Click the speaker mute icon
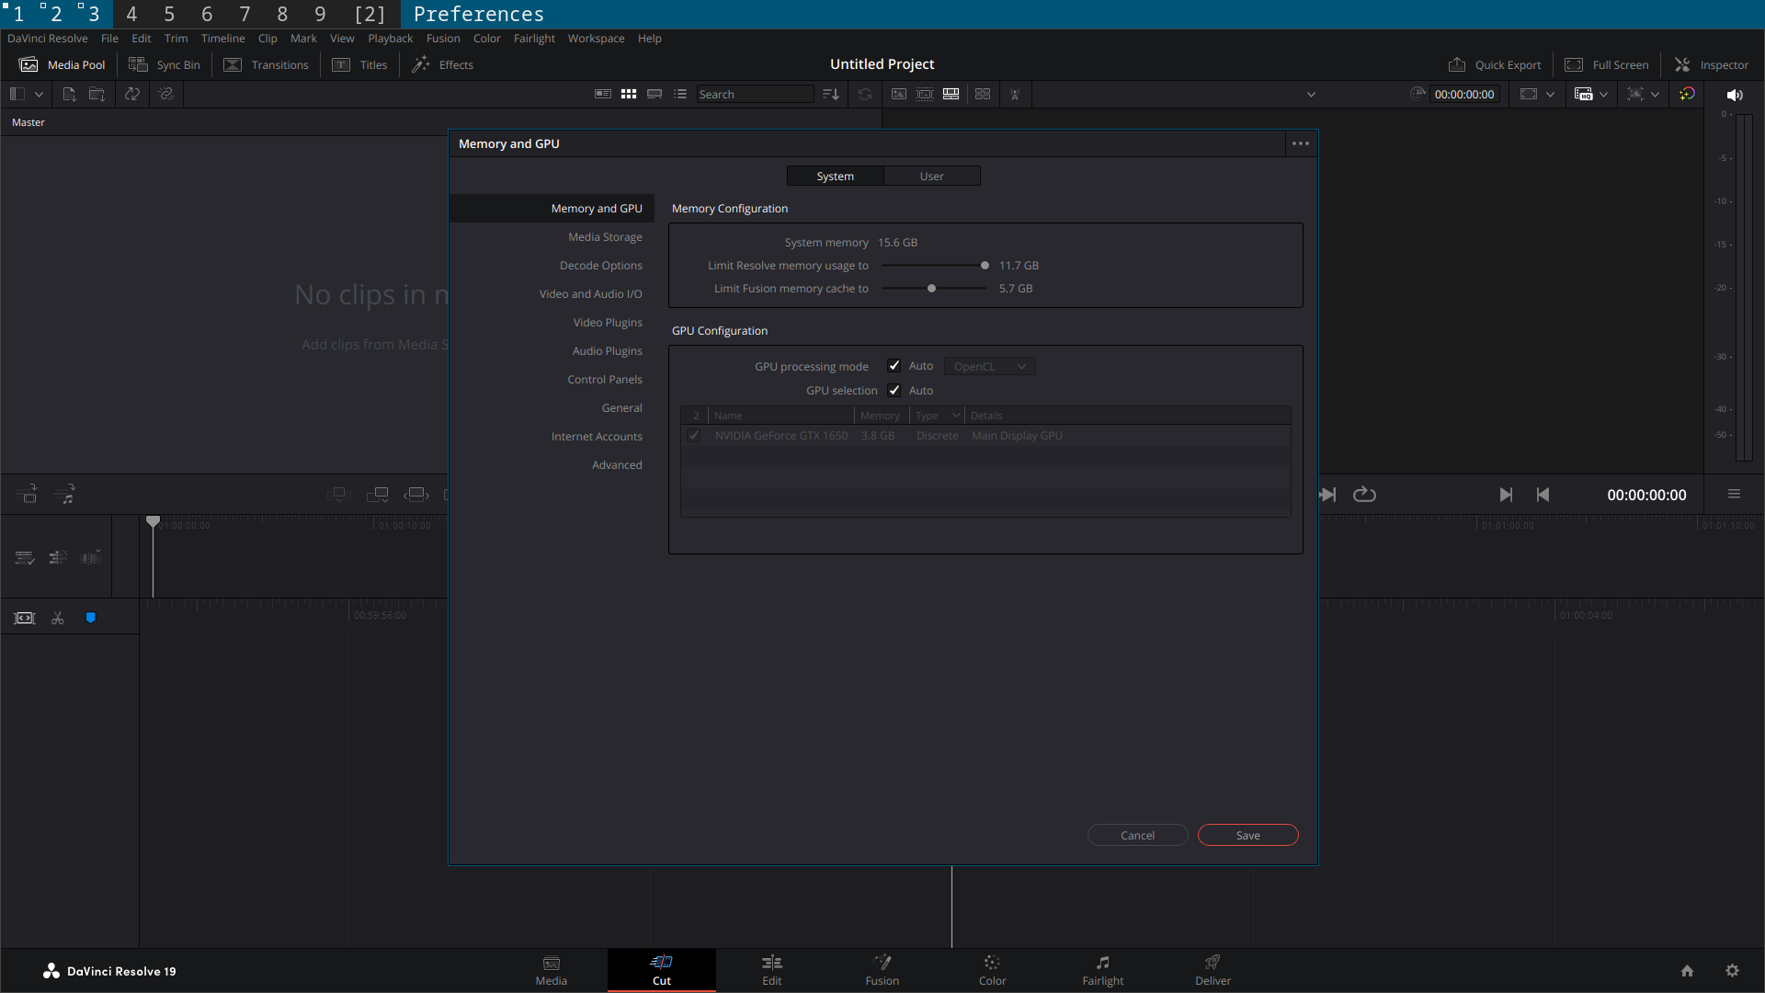The height and width of the screenshot is (993, 1765). coord(1735,95)
